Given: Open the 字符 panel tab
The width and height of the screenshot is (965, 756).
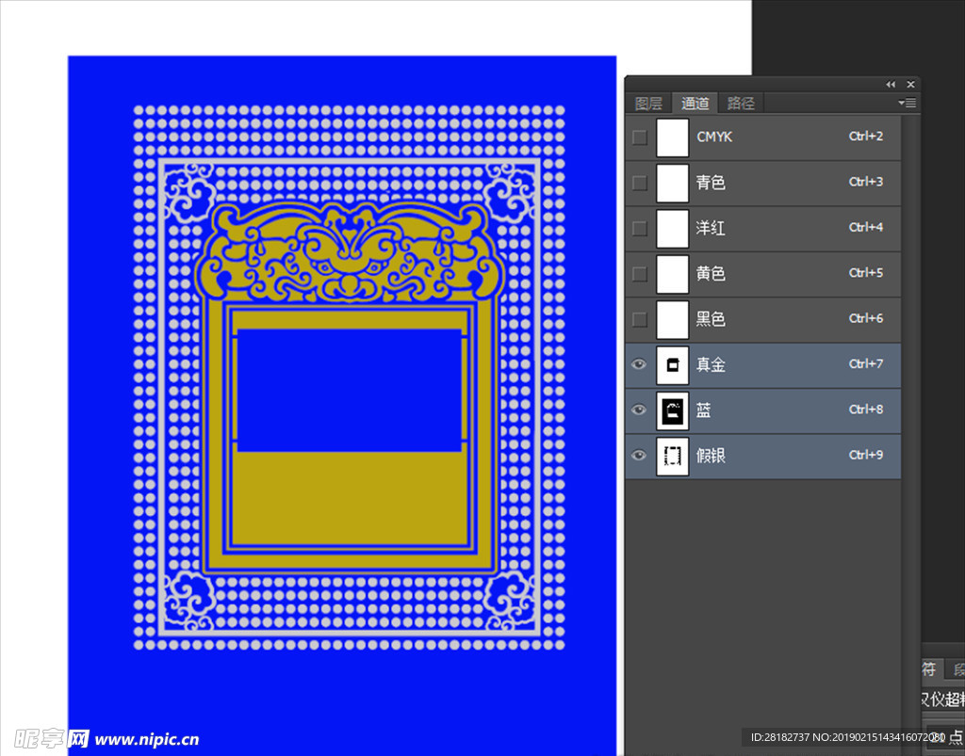Looking at the screenshot, I should (929, 669).
